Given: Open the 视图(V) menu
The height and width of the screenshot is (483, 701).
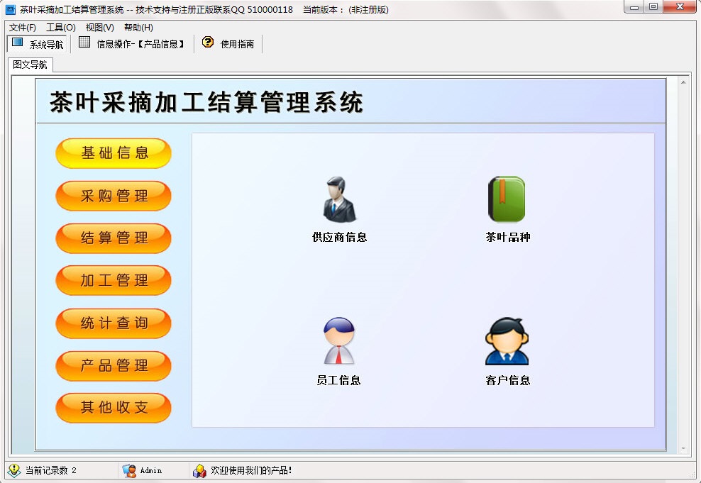Looking at the screenshot, I should tap(99, 27).
